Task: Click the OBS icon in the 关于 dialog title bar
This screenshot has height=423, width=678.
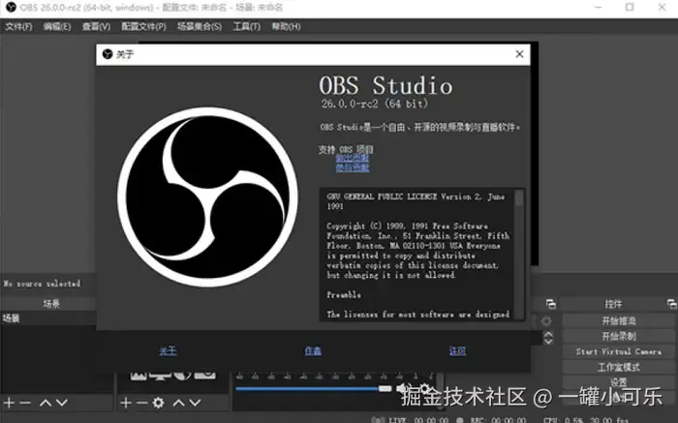Action: 108,54
